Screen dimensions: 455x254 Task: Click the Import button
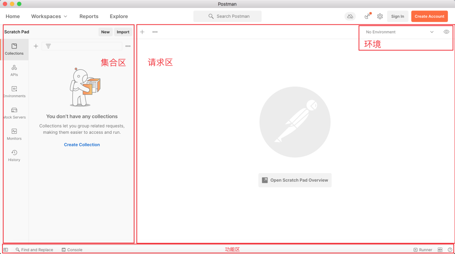123,32
